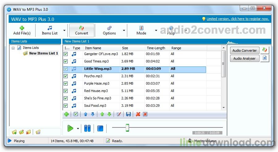Click icon beside Audio Converter button
This screenshot has width=278, height=152.
pyautogui.click(x=265, y=50)
